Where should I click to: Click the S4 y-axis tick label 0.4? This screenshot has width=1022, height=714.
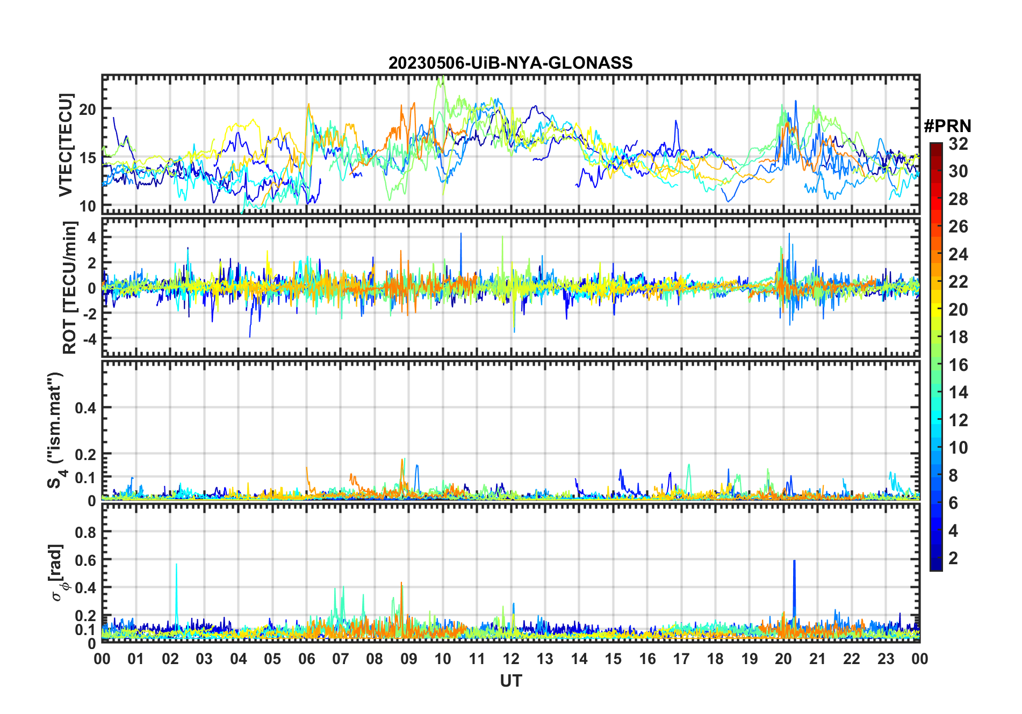[85, 407]
